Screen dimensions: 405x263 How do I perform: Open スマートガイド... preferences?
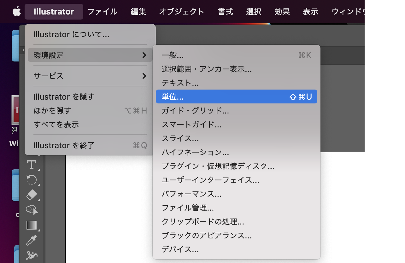click(x=237, y=125)
